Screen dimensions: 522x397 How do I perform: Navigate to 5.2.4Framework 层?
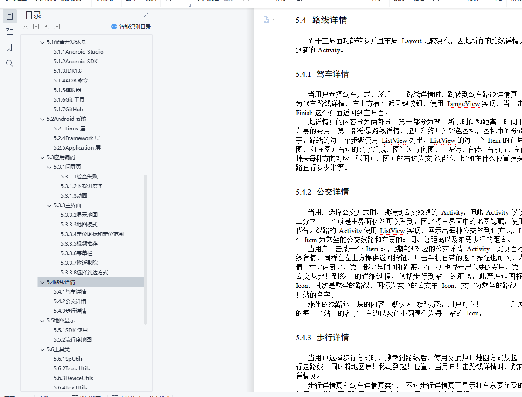point(77,138)
